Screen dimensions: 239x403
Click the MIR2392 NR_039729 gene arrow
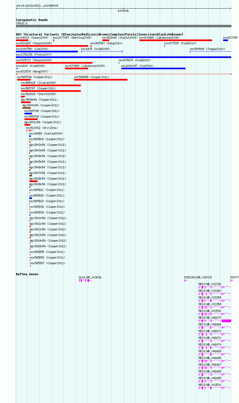[186, 281]
